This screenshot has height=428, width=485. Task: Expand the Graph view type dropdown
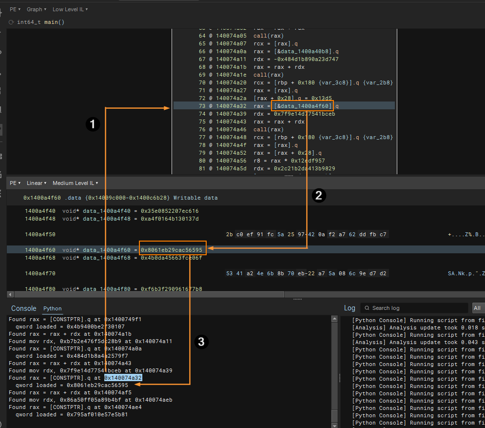(x=36, y=9)
